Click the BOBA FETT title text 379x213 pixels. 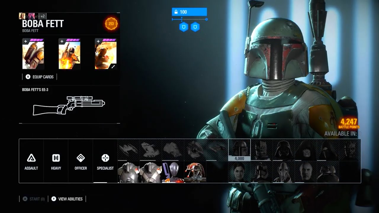43,24
